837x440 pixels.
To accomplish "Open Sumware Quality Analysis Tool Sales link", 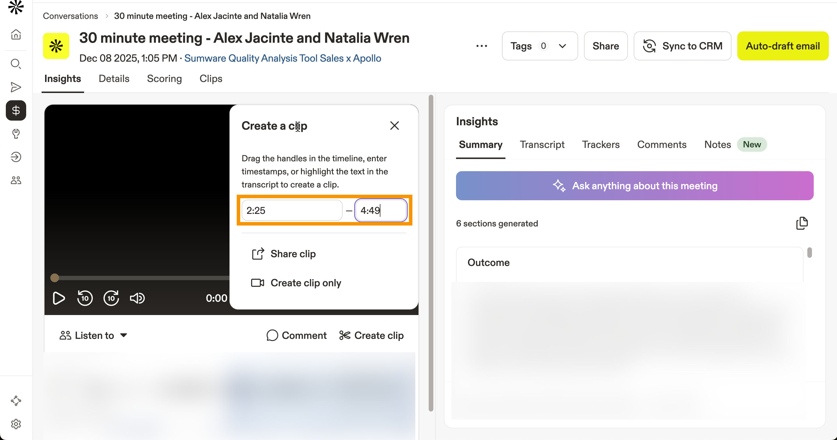I will click(x=282, y=58).
